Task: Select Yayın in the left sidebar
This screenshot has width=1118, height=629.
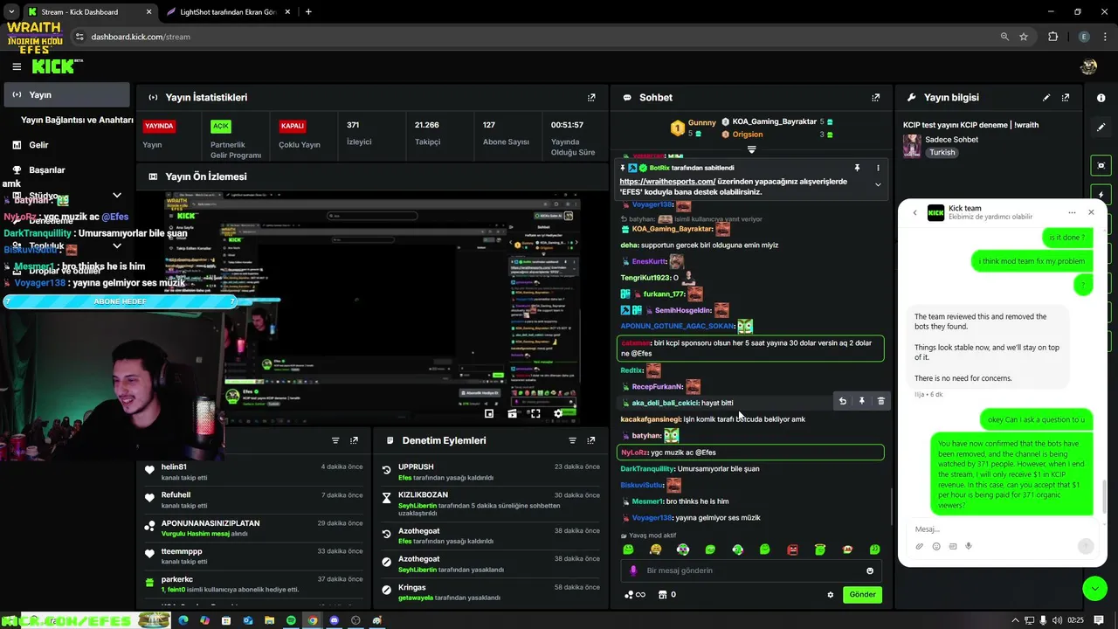Action: pos(66,94)
